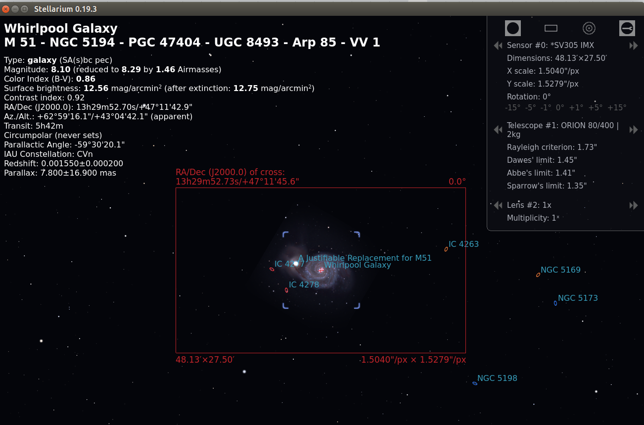Rotate sensor by -1°
The height and width of the screenshot is (425, 644).
point(546,107)
